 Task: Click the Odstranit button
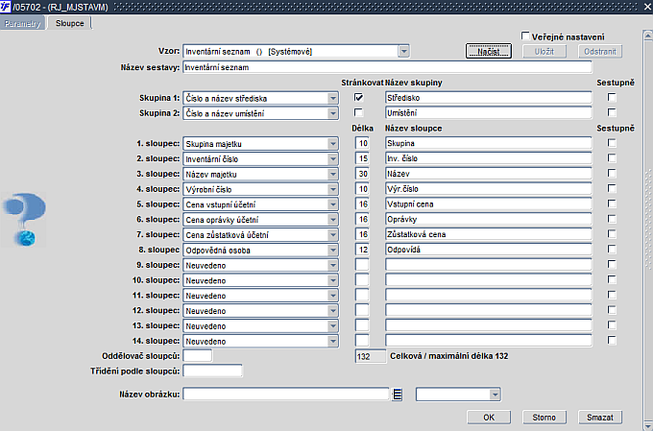tap(599, 51)
